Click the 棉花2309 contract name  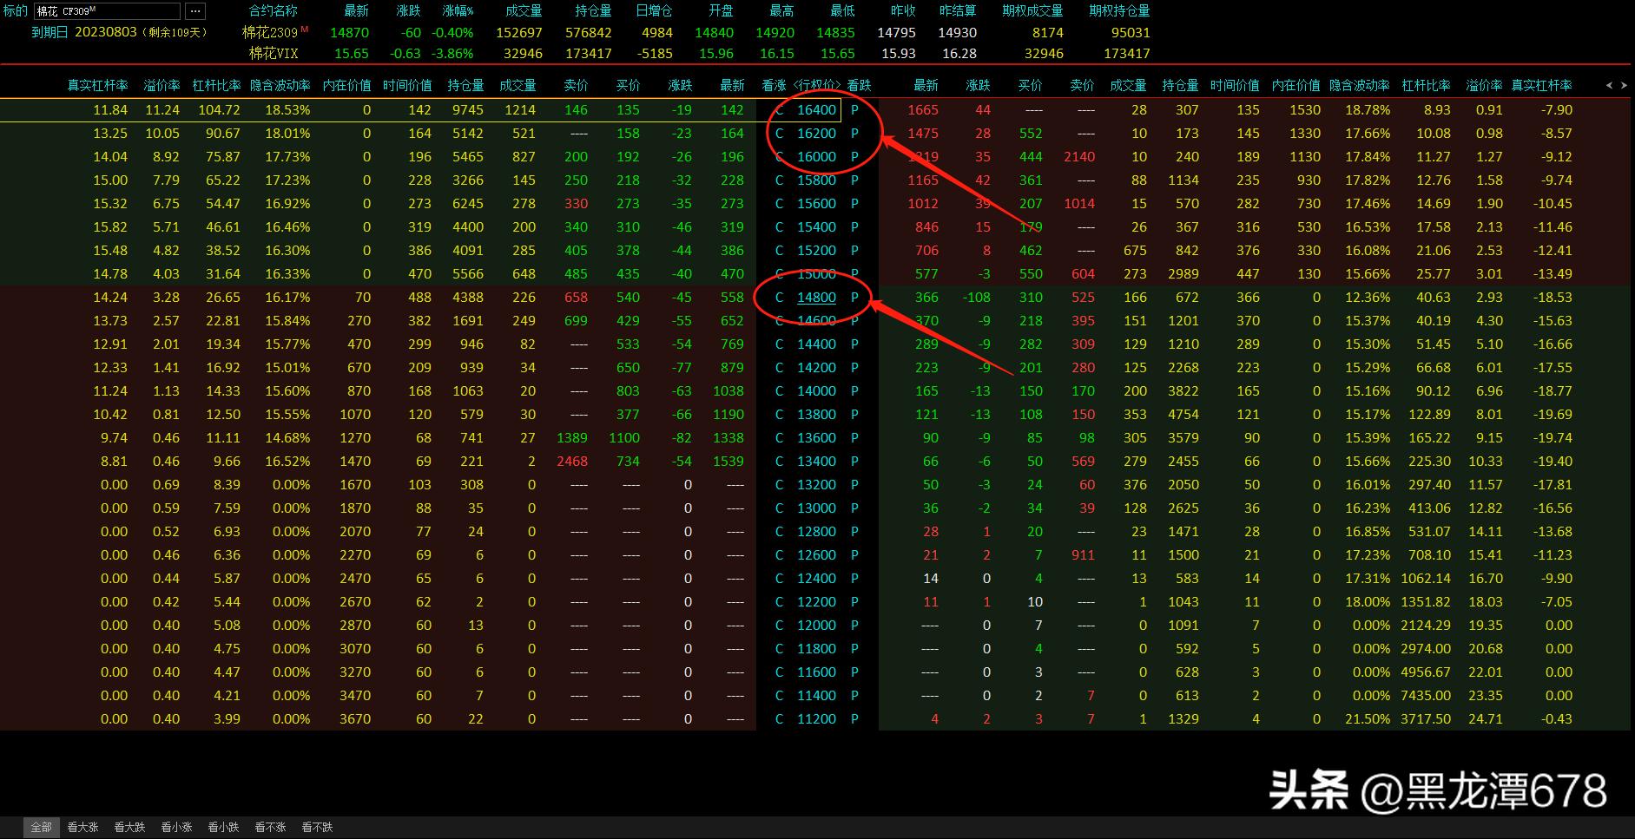(x=270, y=33)
